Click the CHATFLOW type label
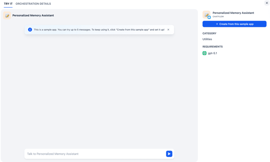270x162 pixels. (218, 17)
